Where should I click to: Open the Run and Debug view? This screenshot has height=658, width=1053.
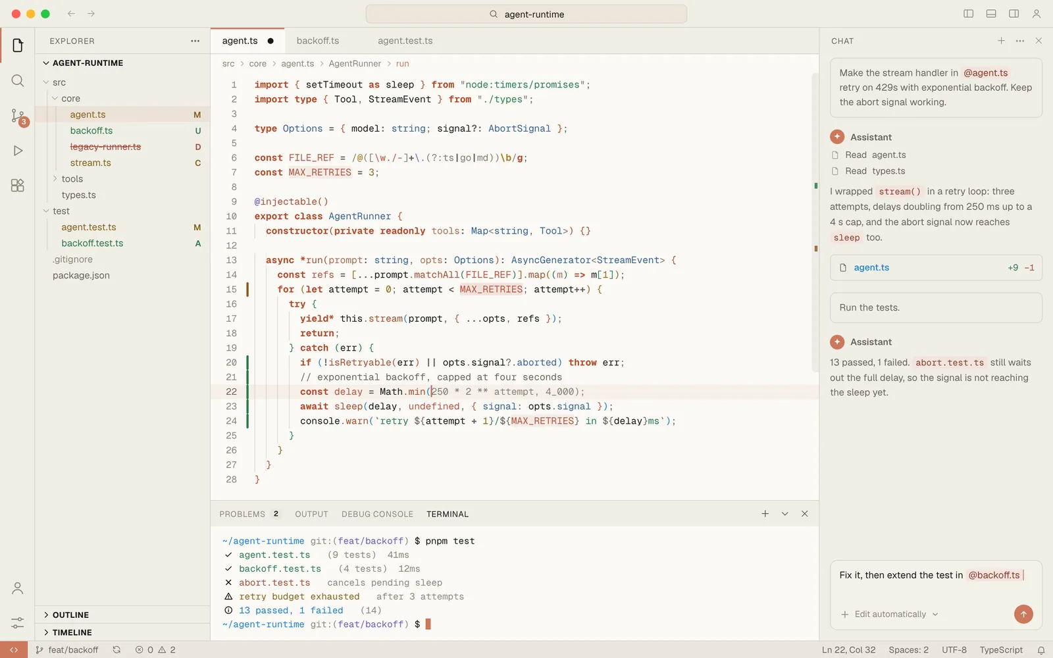(18, 151)
